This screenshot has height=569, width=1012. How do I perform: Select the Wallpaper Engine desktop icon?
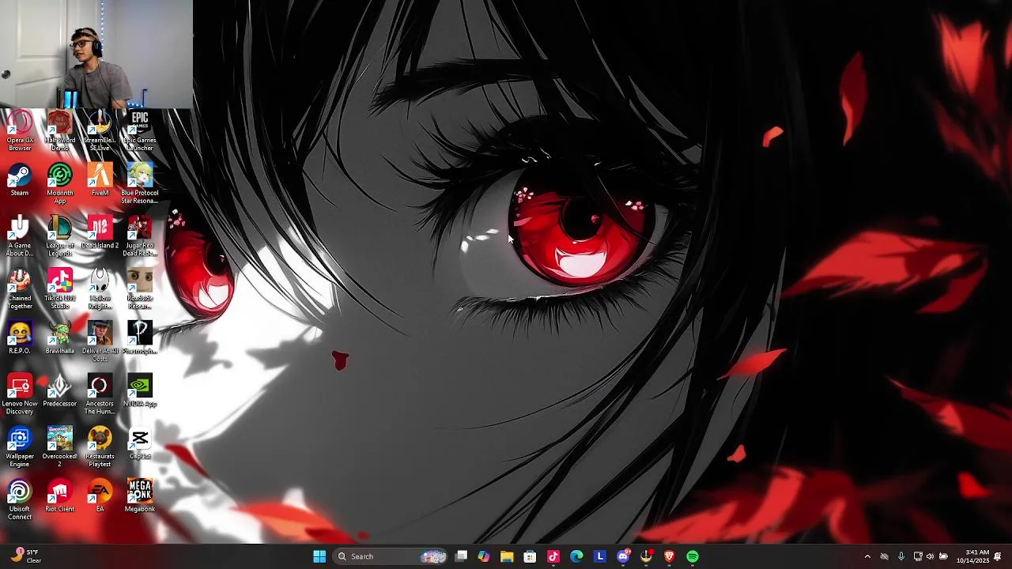(x=20, y=447)
